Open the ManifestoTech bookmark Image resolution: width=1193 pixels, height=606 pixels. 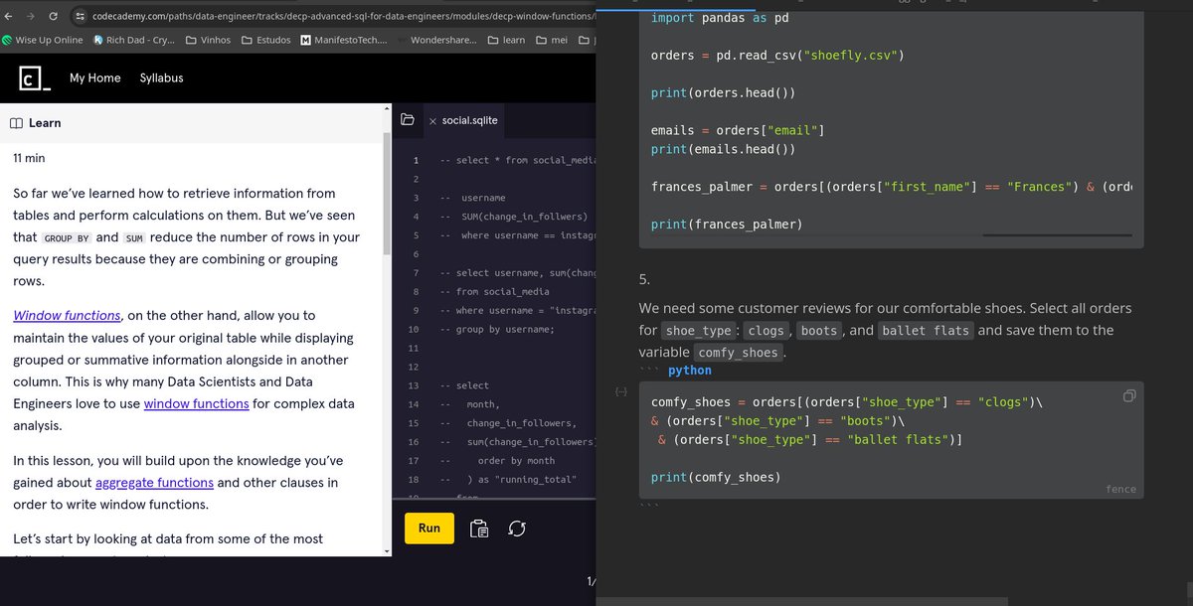click(x=343, y=40)
